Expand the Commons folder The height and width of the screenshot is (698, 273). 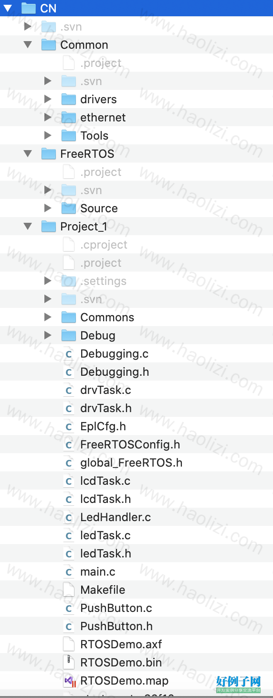coord(48,317)
